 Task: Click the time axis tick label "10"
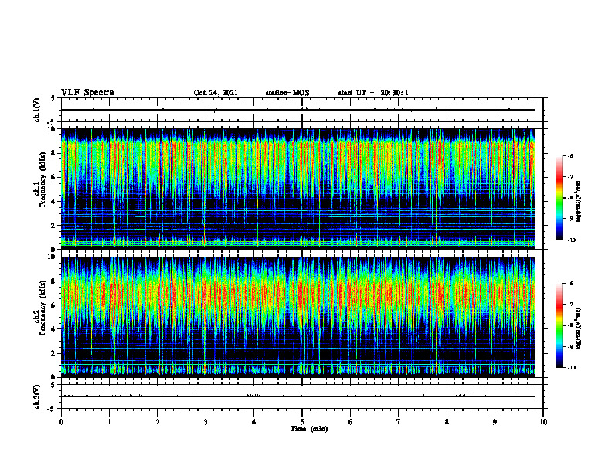pos(543,422)
